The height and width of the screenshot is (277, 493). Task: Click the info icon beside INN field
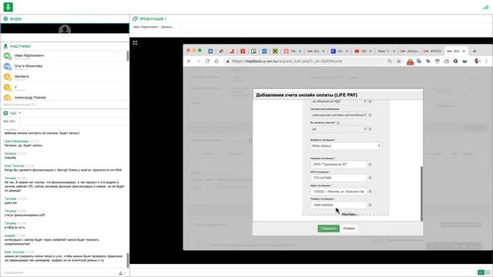[x=371, y=178]
